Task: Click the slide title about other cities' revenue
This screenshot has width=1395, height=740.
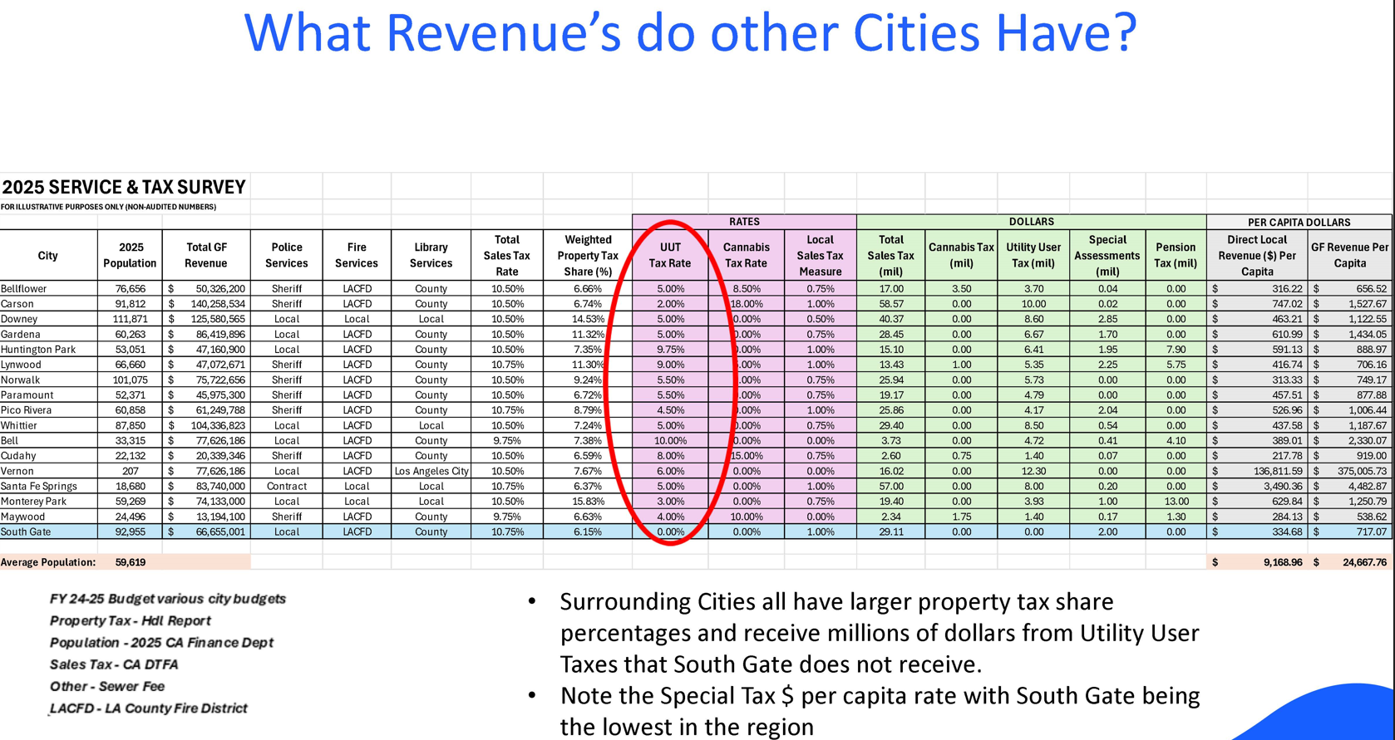Action: [690, 33]
